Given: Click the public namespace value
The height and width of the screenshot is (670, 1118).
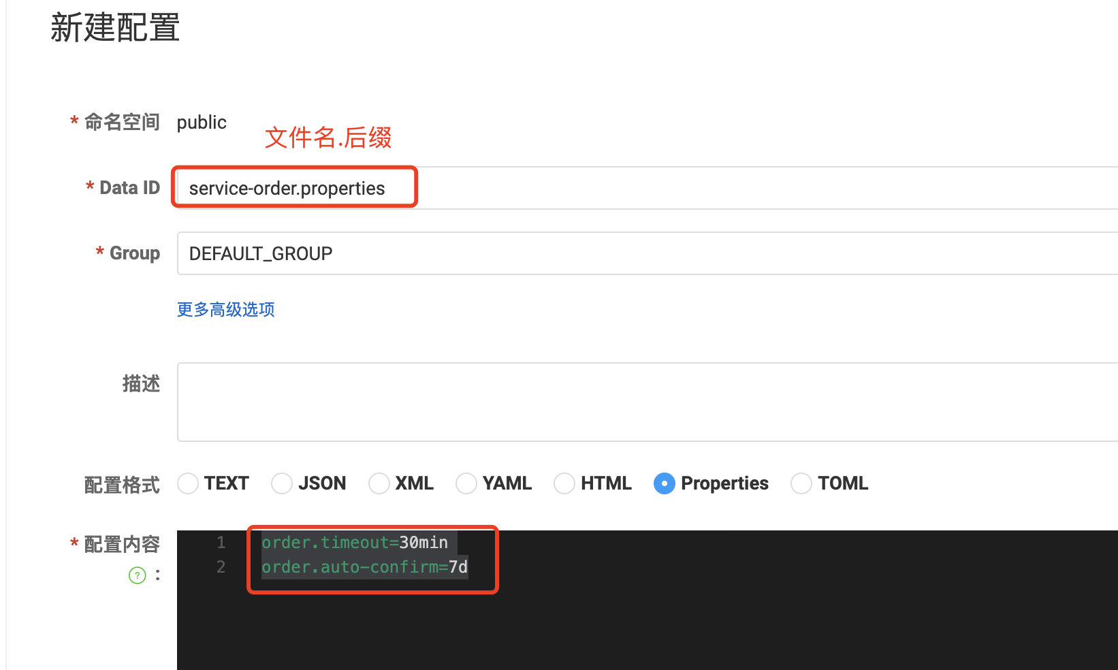Looking at the screenshot, I should tap(202, 123).
